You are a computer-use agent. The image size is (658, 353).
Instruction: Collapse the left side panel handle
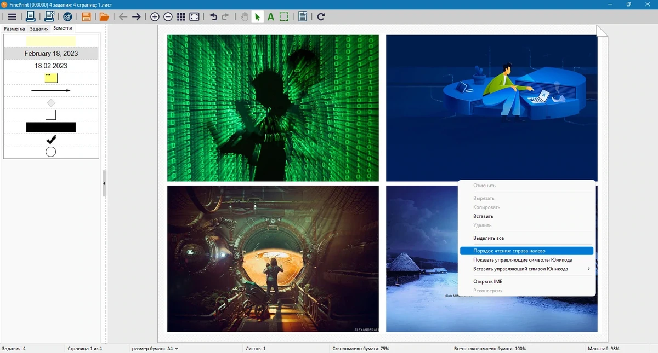[104, 183]
